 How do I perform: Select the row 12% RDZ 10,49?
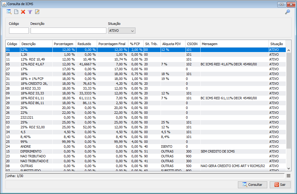146,59
